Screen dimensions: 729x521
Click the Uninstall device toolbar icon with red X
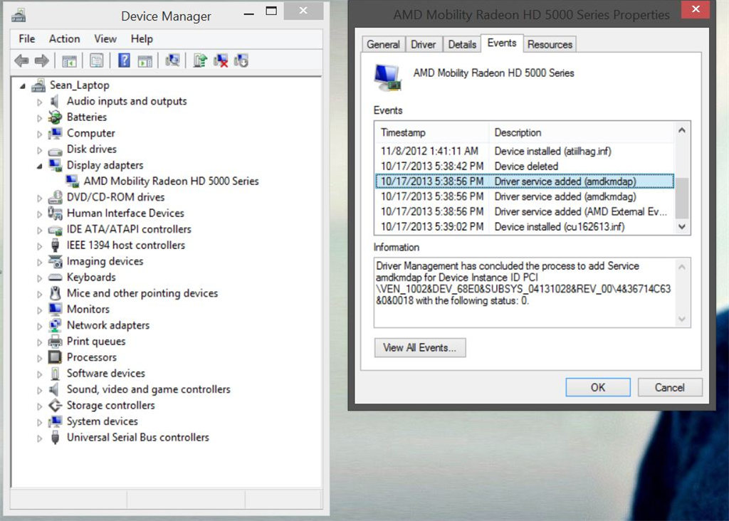point(221,60)
